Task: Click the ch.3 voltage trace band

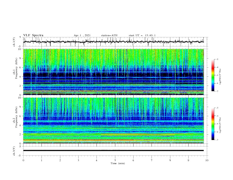Action: tap(113, 151)
